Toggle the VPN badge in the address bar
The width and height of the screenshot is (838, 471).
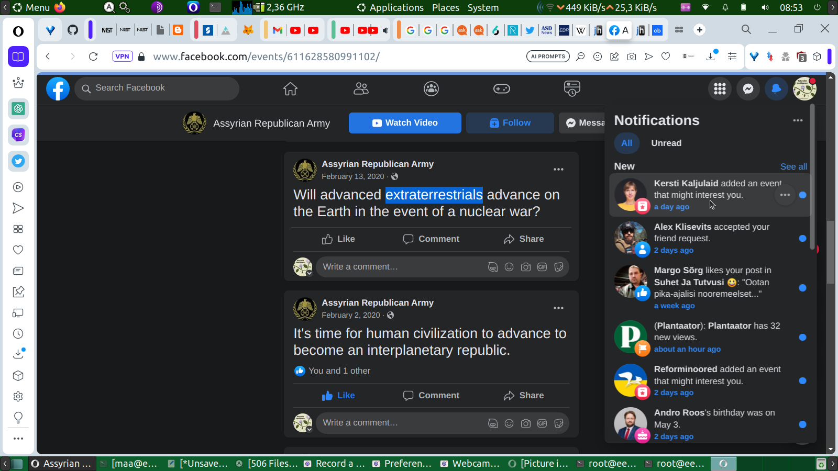pos(122,57)
